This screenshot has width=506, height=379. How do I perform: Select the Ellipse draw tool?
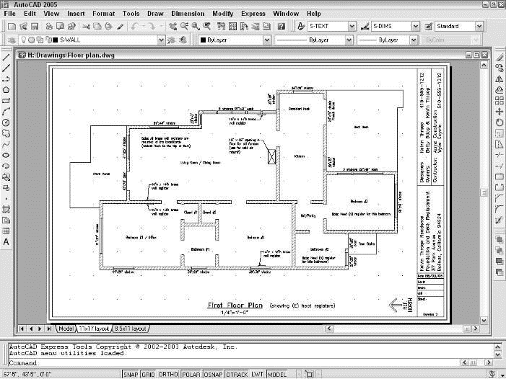point(6,155)
